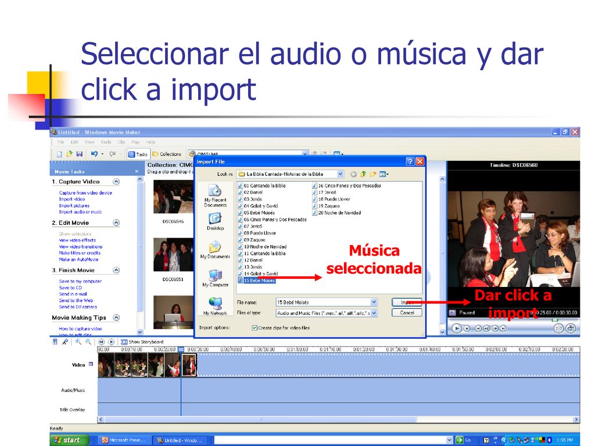Open My Network in the places bar
Image resolution: width=595 pixels, height=446 pixels.
[x=215, y=306]
